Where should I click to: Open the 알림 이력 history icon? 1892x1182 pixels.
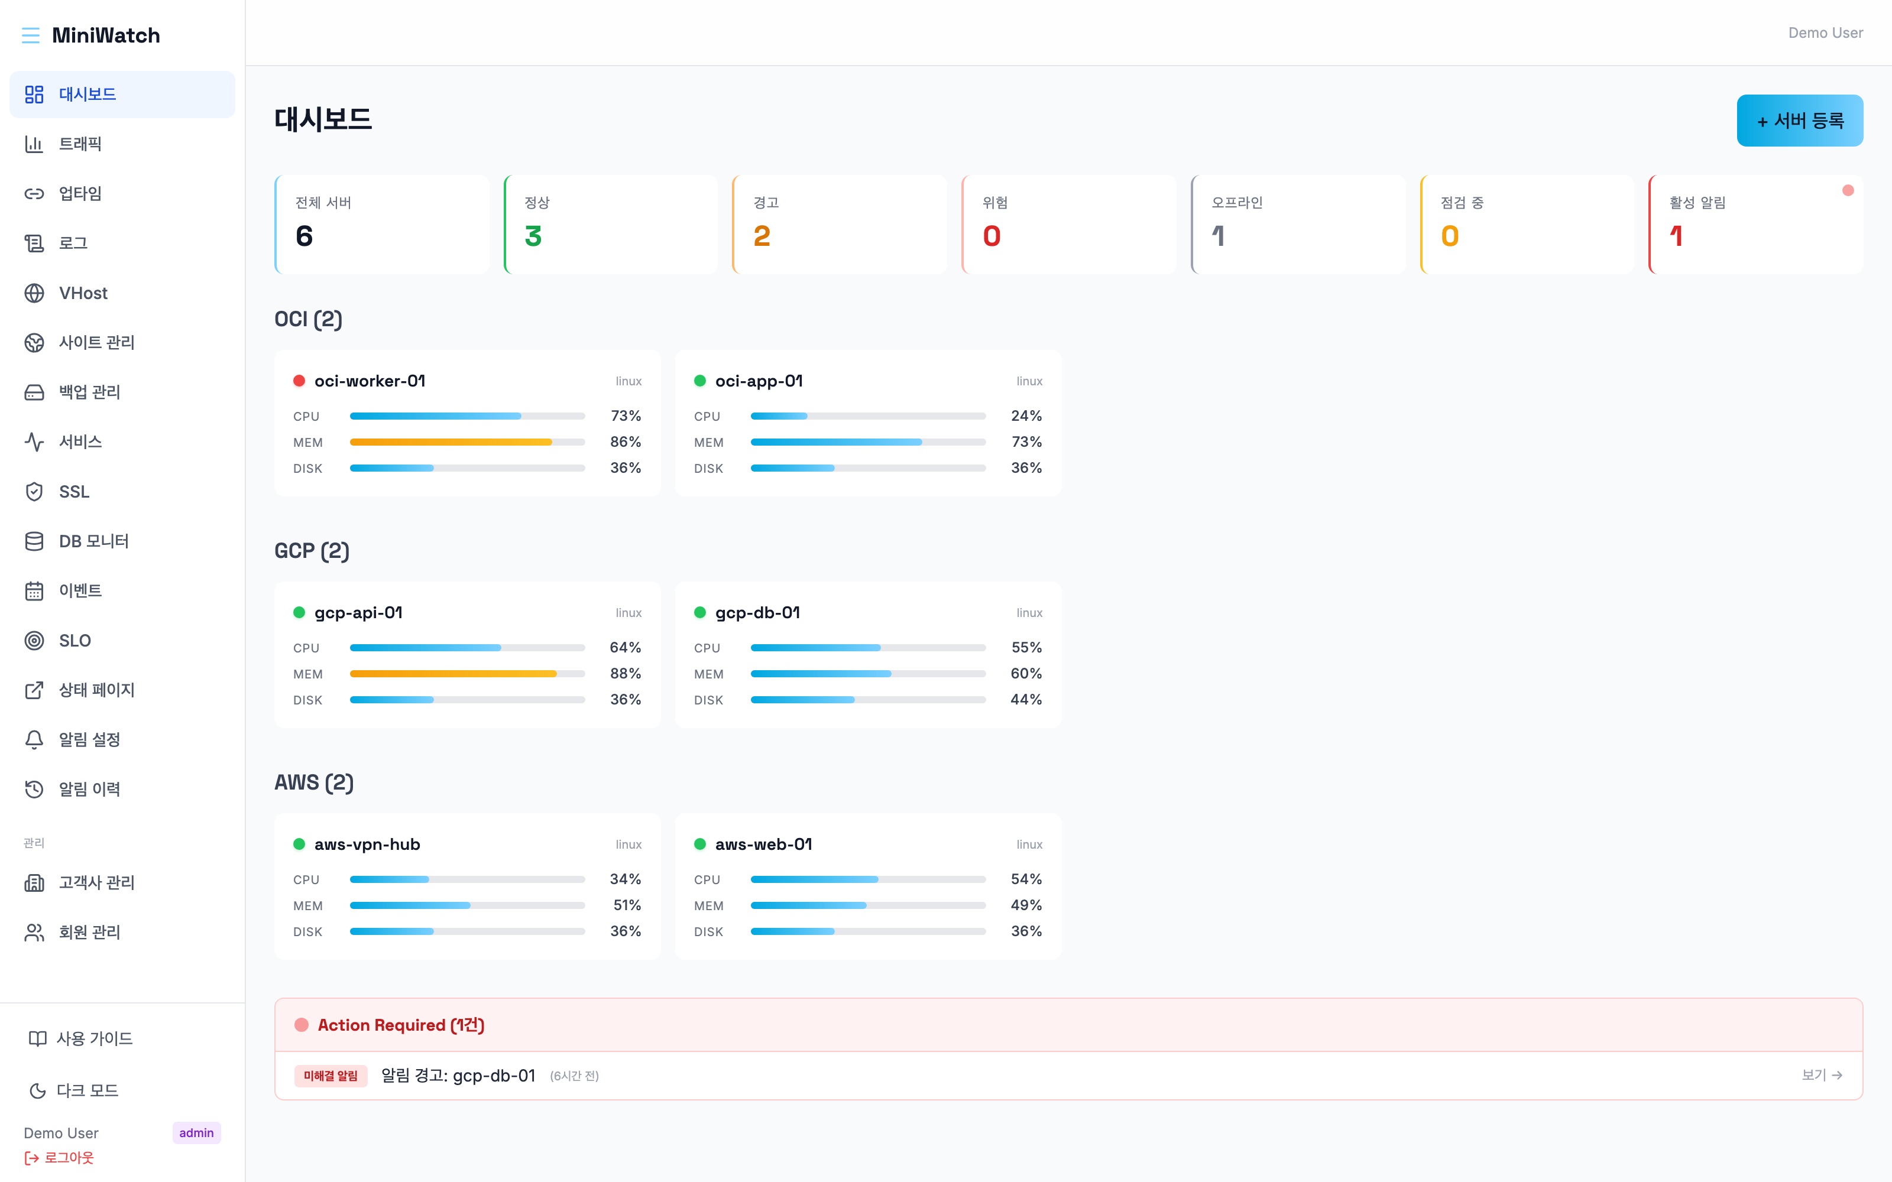pyautogui.click(x=34, y=790)
